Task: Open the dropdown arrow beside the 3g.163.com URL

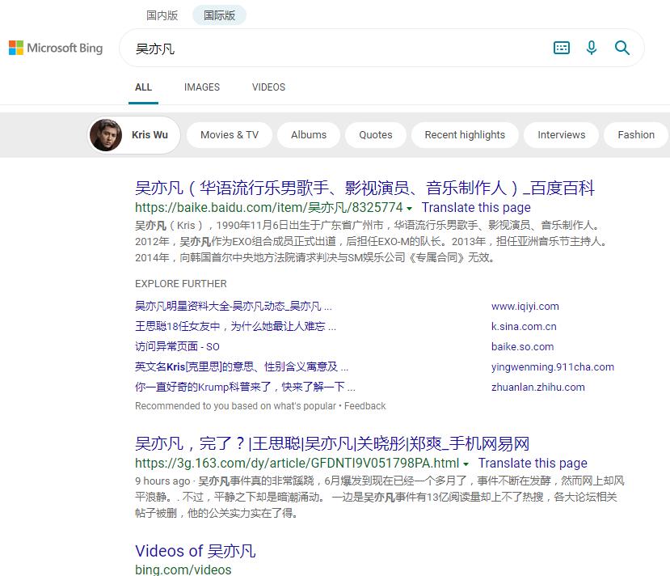Action: 466,464
